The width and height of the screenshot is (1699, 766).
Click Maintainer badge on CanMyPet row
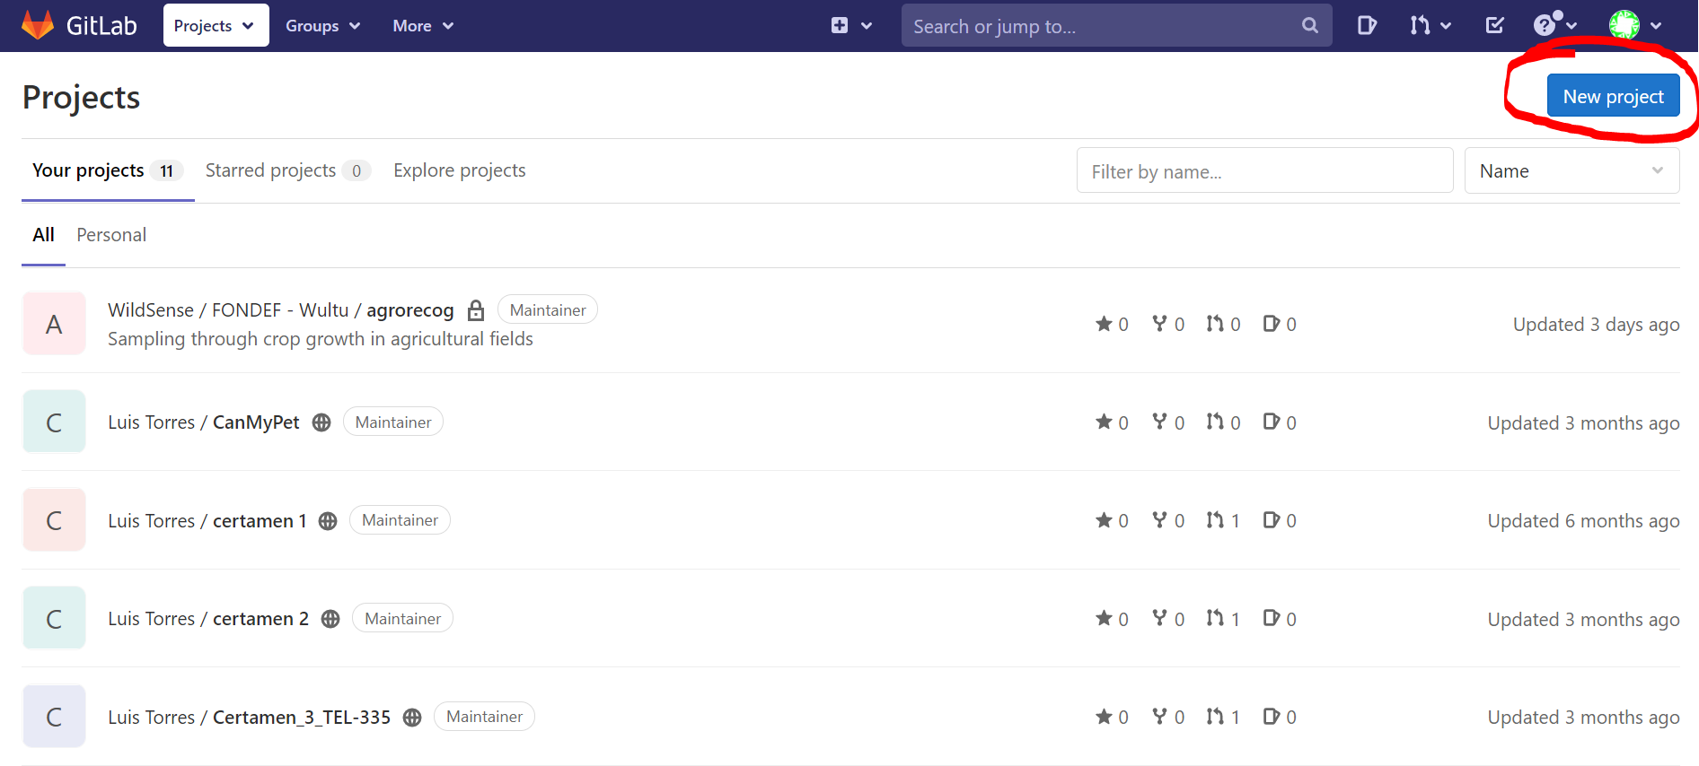[x=393, y=422]
